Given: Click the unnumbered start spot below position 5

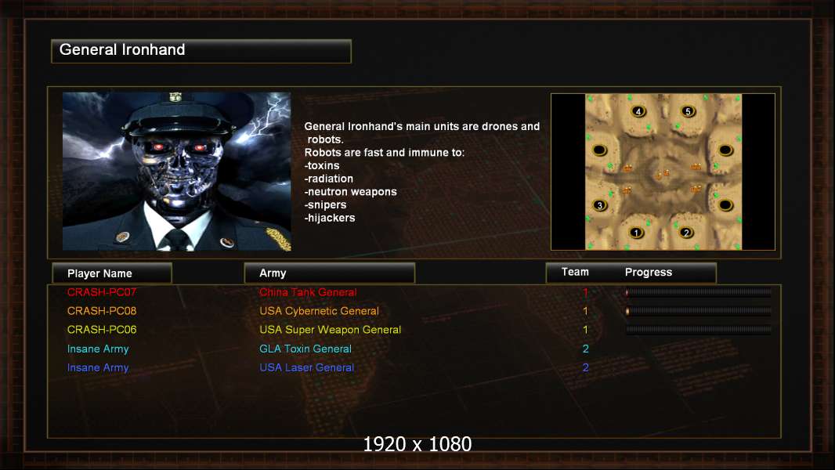Looking at the screenshot, I should click(x=725, y=150).
